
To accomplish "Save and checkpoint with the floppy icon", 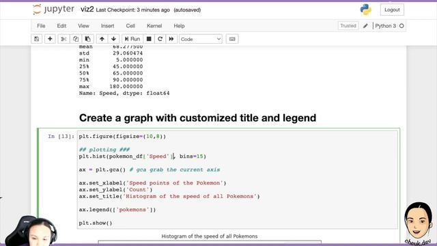I will (36, 39).
